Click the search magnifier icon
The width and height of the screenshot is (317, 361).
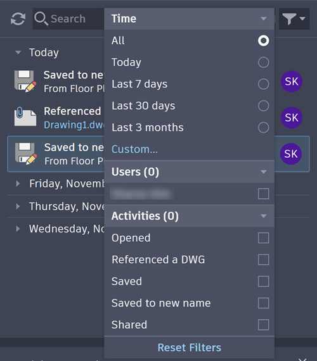(x=41, y=18)
